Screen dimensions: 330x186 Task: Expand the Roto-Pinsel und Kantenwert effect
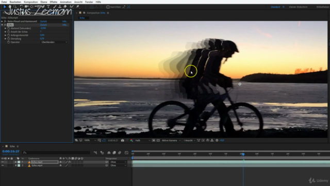point(2,21)
